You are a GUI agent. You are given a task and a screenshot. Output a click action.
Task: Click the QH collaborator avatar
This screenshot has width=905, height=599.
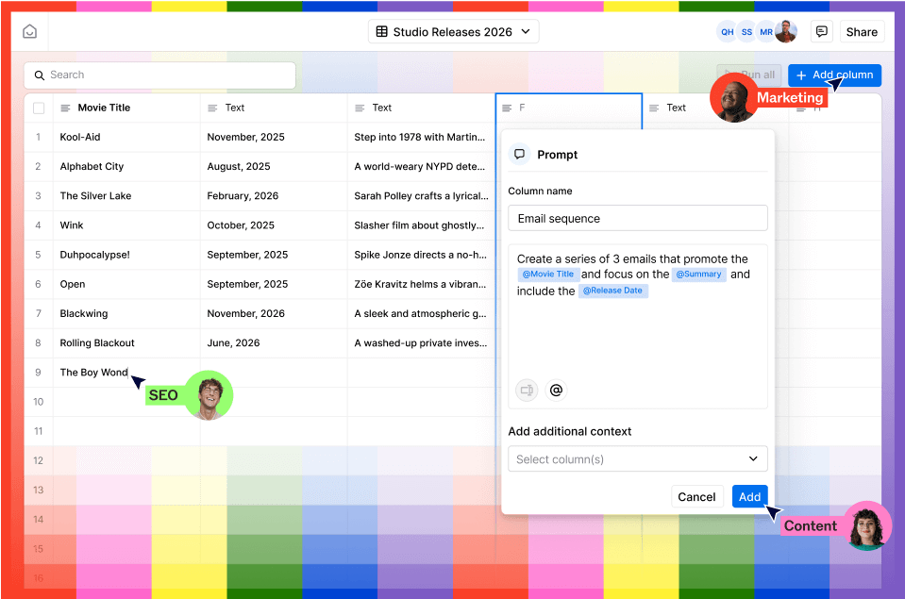(728, 32)
